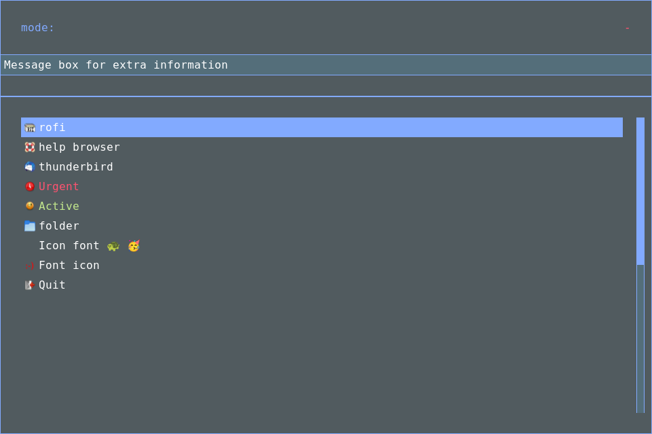Screen dimensions: 652x434
Task: Select the rofi list entry
Action: click(x=52, y=128)
